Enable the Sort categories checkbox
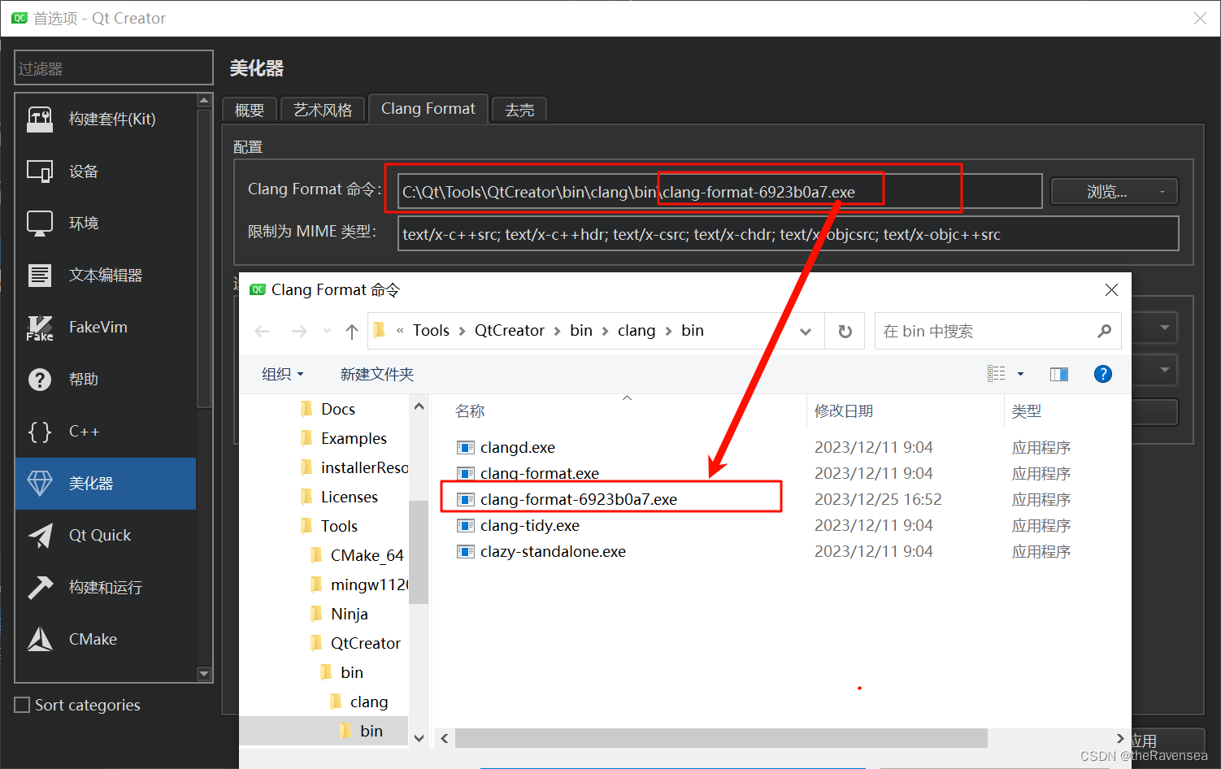Image resolution: width=1221 pixels, height=769 pixels. pos(23,705)
